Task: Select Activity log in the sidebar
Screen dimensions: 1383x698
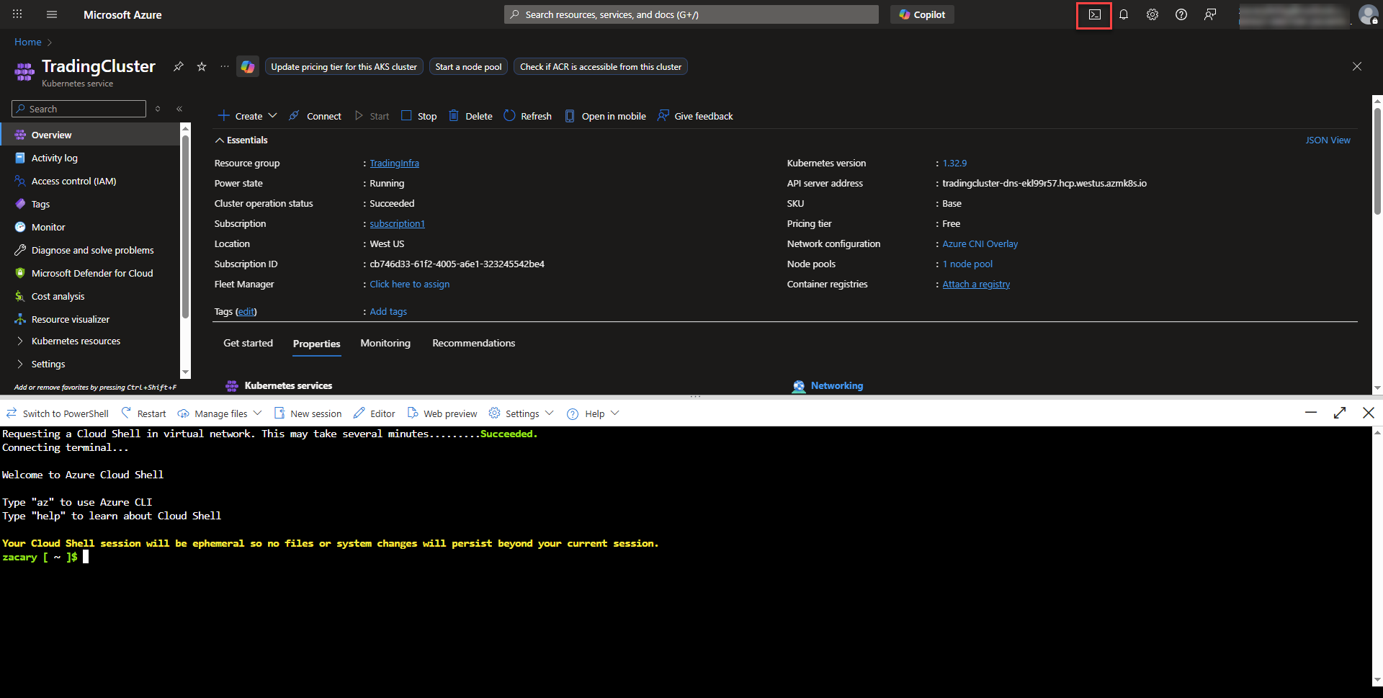Action: coord(55,158)
